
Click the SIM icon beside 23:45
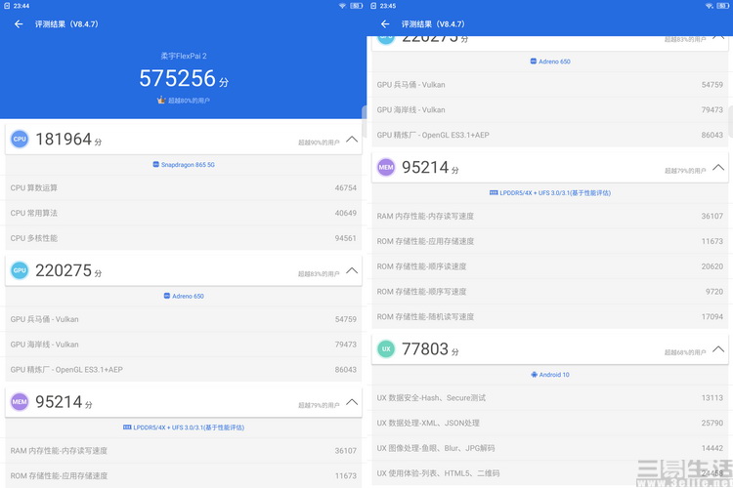(x=373, y=6)
